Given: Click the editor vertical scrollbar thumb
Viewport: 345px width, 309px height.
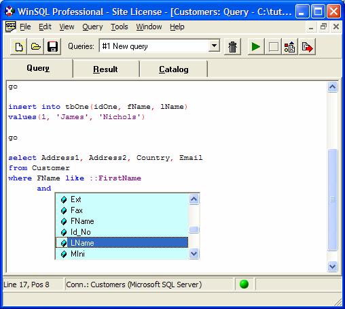Looking at the screenshot, I should 332,199.
